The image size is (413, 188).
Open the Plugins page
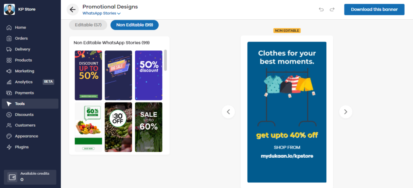(22, 147)
